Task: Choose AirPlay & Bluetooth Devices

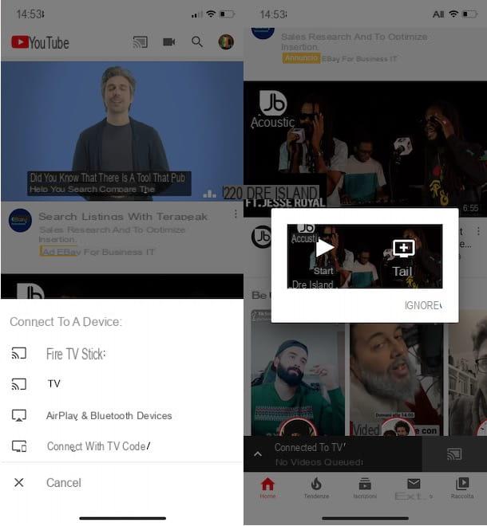Action: pyautogui.click(x=121, y=416)
